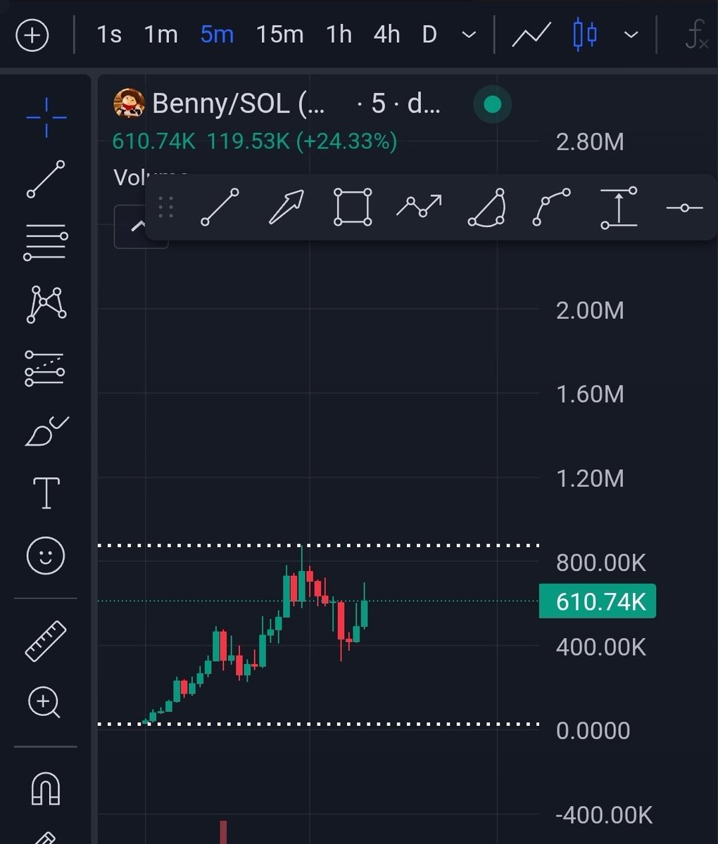This screenshot has width=718, height=844.
Task: Select the 1s timeframe
Action: pos(109,34)
